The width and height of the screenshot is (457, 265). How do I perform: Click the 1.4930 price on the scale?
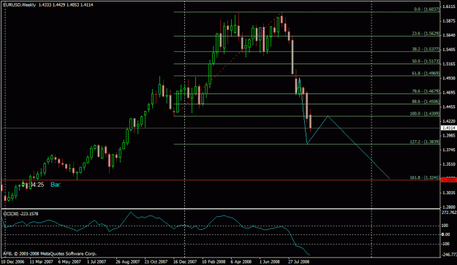pos(449,78)
